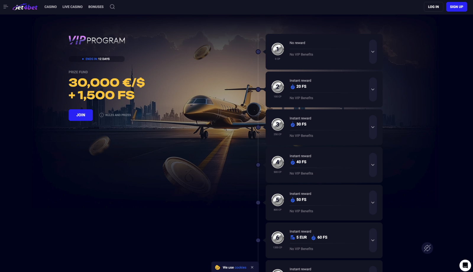Open the hamburger side menu
Screen dimensions: 473x272
click(6, 7)
